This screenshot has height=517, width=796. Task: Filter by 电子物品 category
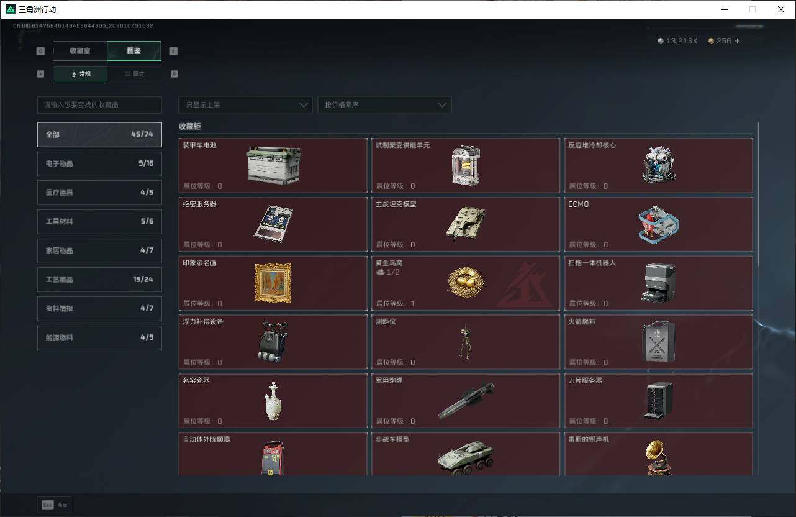99,163
